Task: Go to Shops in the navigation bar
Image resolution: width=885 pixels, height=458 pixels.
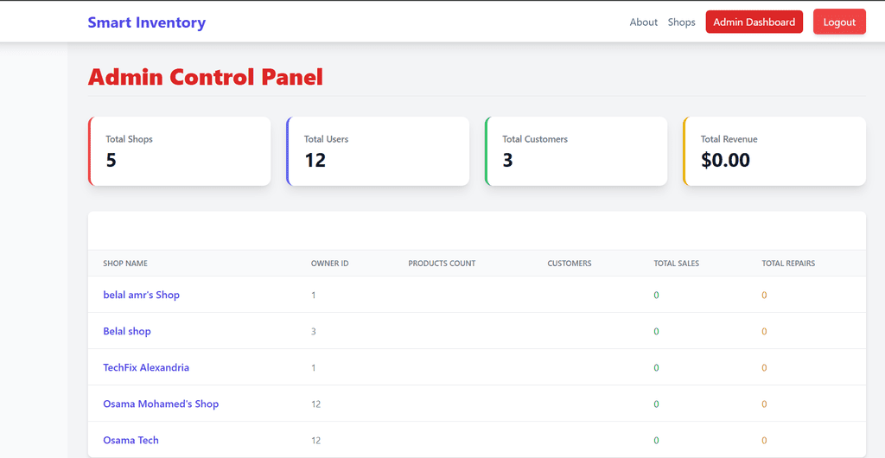Action: pyautogui.click(x=681, y=22)
